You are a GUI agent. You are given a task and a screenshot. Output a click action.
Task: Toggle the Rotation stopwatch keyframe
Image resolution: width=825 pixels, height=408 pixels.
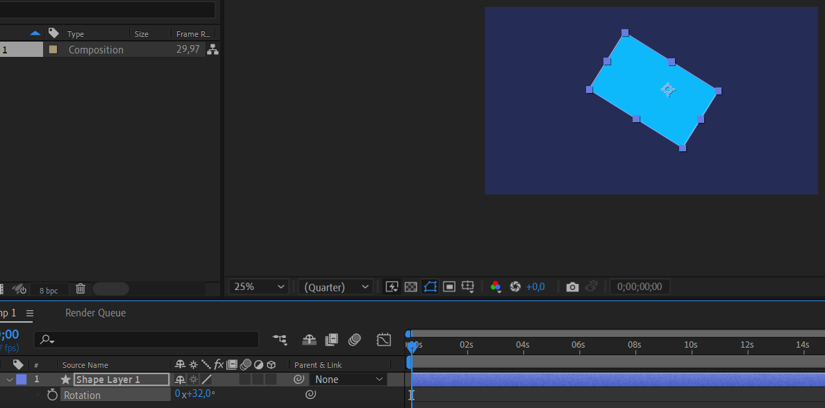click(52, 395)
